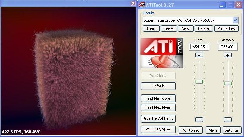Click the ATI Tool logo image
The height and width of the screenshot is (137, 244).
coord(162,53)
